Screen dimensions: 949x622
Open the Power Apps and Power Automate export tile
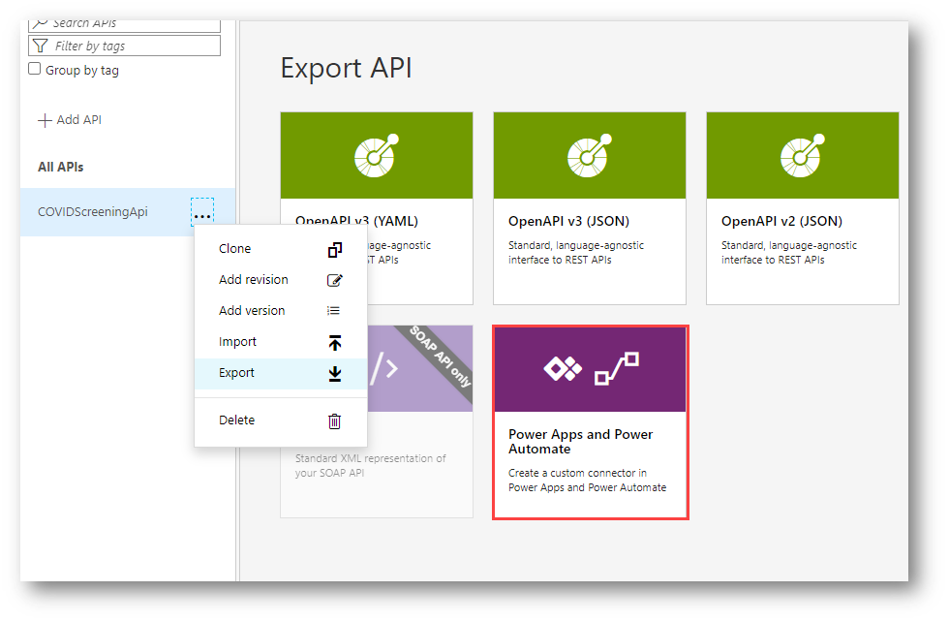590,421
